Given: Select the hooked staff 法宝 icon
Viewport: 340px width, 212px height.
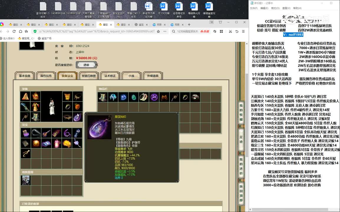Looking at the screenshot, I should (x=26, y=153).
